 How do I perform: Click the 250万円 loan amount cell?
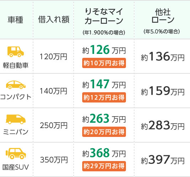[54, 125]
